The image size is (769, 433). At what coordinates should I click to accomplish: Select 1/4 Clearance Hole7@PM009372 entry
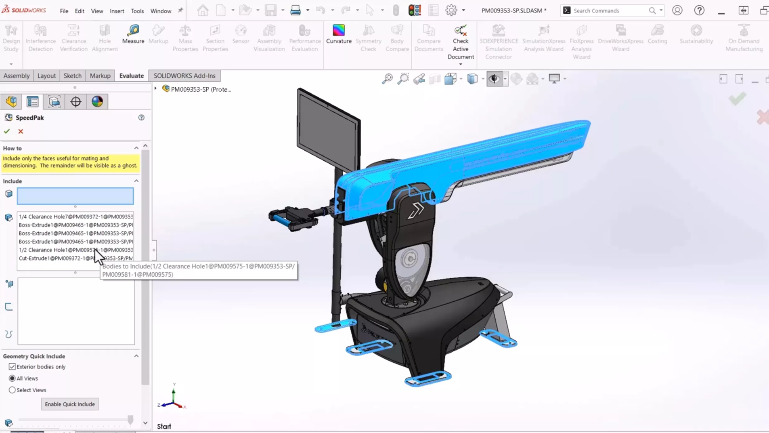pos(76,216)
